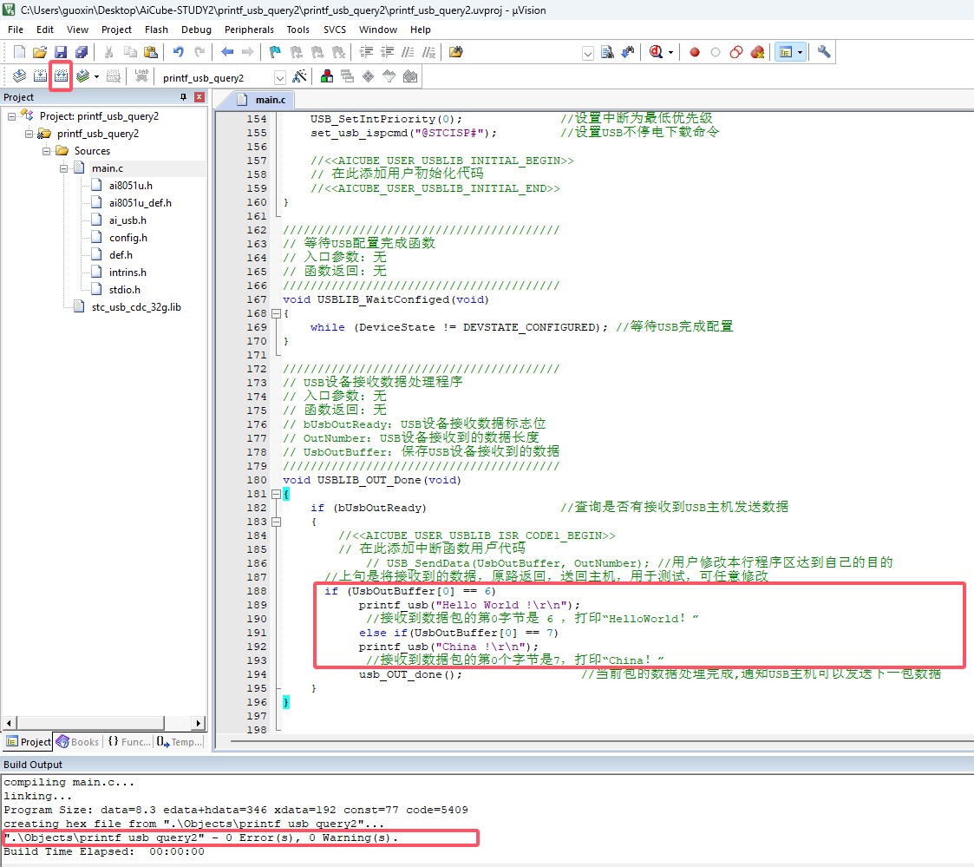Switch to the Books tab
The height and width of the screenshot is (867, 974).
click(78, 741)
